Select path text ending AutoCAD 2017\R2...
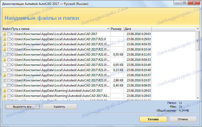The image size is (202, 127). coord(60,96)
